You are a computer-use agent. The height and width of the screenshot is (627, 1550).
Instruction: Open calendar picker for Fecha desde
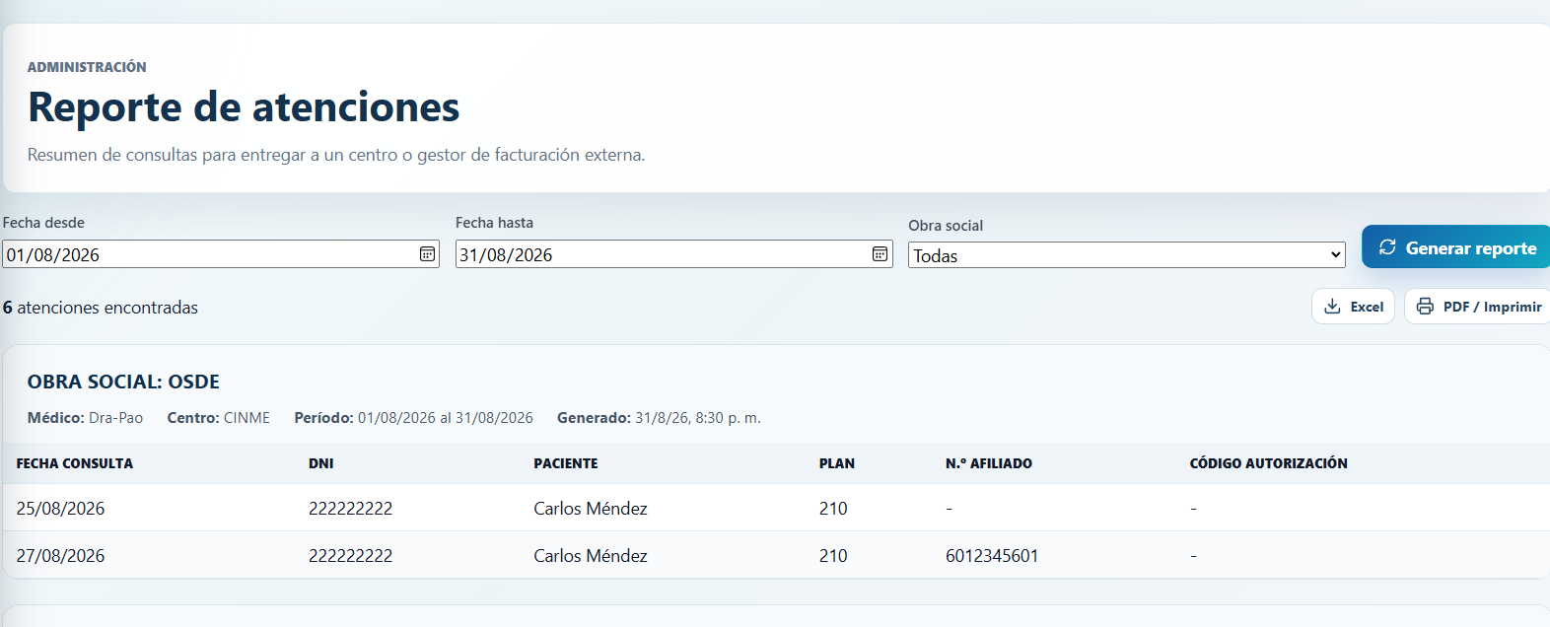(427, 254)
